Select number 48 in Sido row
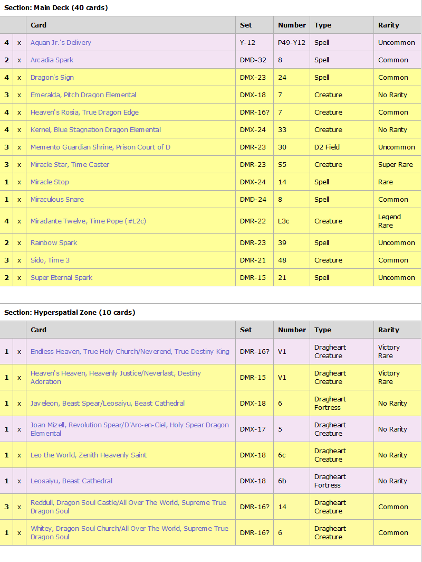422x562 pixels. (292, 260)
